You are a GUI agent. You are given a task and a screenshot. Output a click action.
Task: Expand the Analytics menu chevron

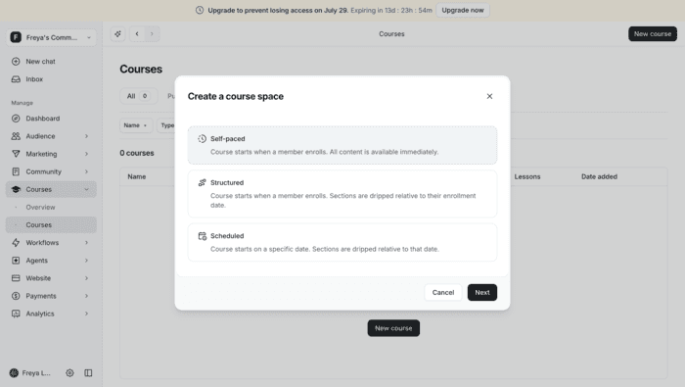[x=86, y=314]
